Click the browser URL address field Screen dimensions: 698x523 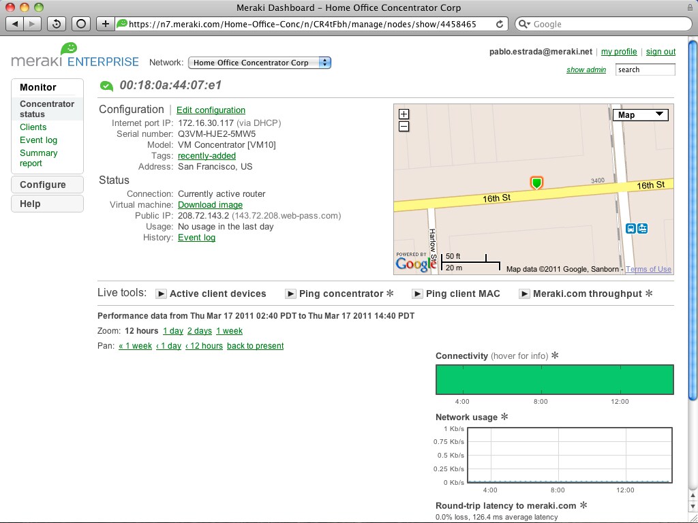[x=312, y=24]
